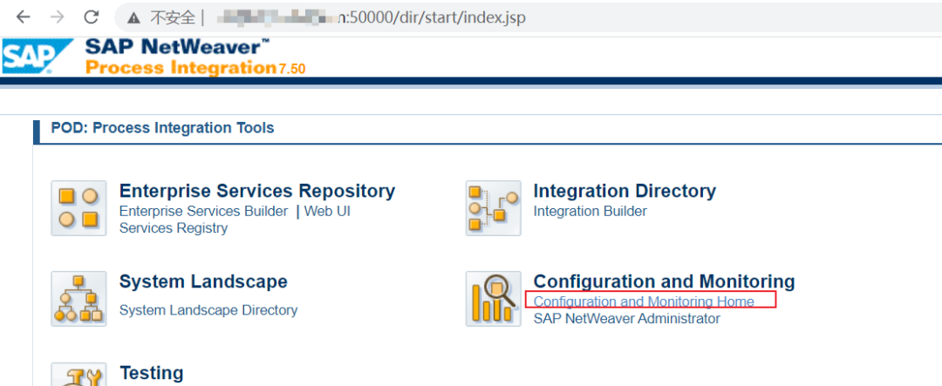Click the Configuration and Monitoring heading
This screenshot has width=942, height=386.
coord(664,281)
